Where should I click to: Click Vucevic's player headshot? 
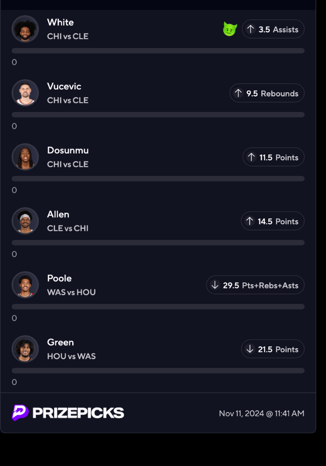pyautogui.click(x=25, y=93)
